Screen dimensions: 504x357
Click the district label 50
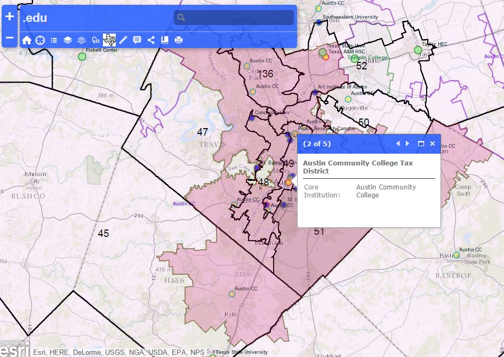tap(364, 123)
